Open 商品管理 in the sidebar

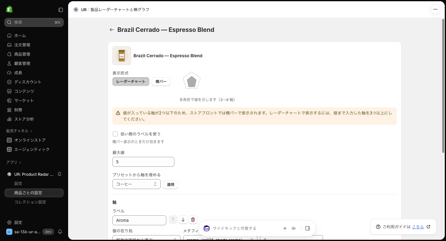tap(34, 54)
